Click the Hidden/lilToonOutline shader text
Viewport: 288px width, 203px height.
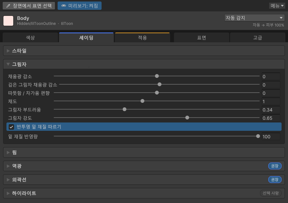36,24
